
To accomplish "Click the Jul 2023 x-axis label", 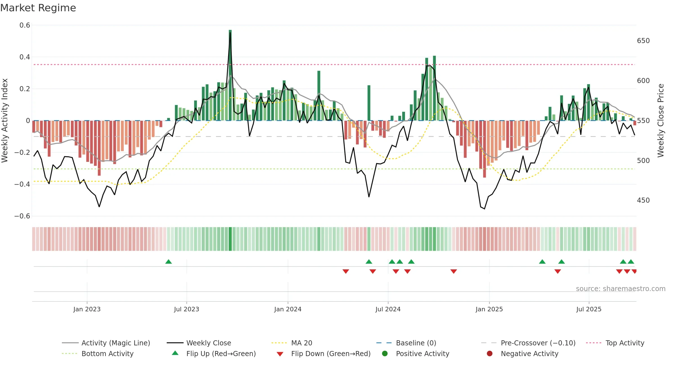I will click(186, 309).
